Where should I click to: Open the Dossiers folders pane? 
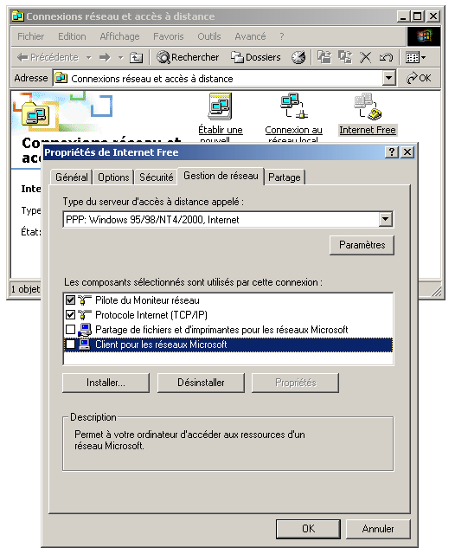click(x=256, y=57)
